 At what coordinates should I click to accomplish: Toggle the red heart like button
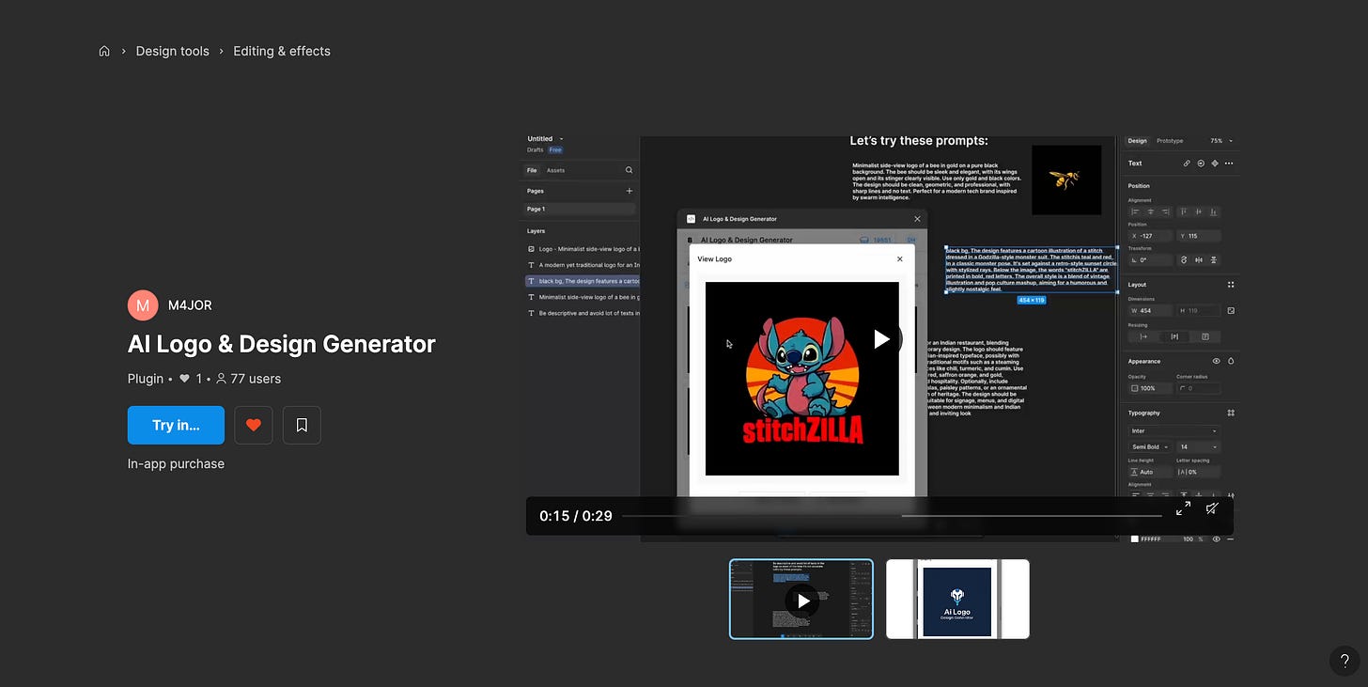(x=254, y=425)
